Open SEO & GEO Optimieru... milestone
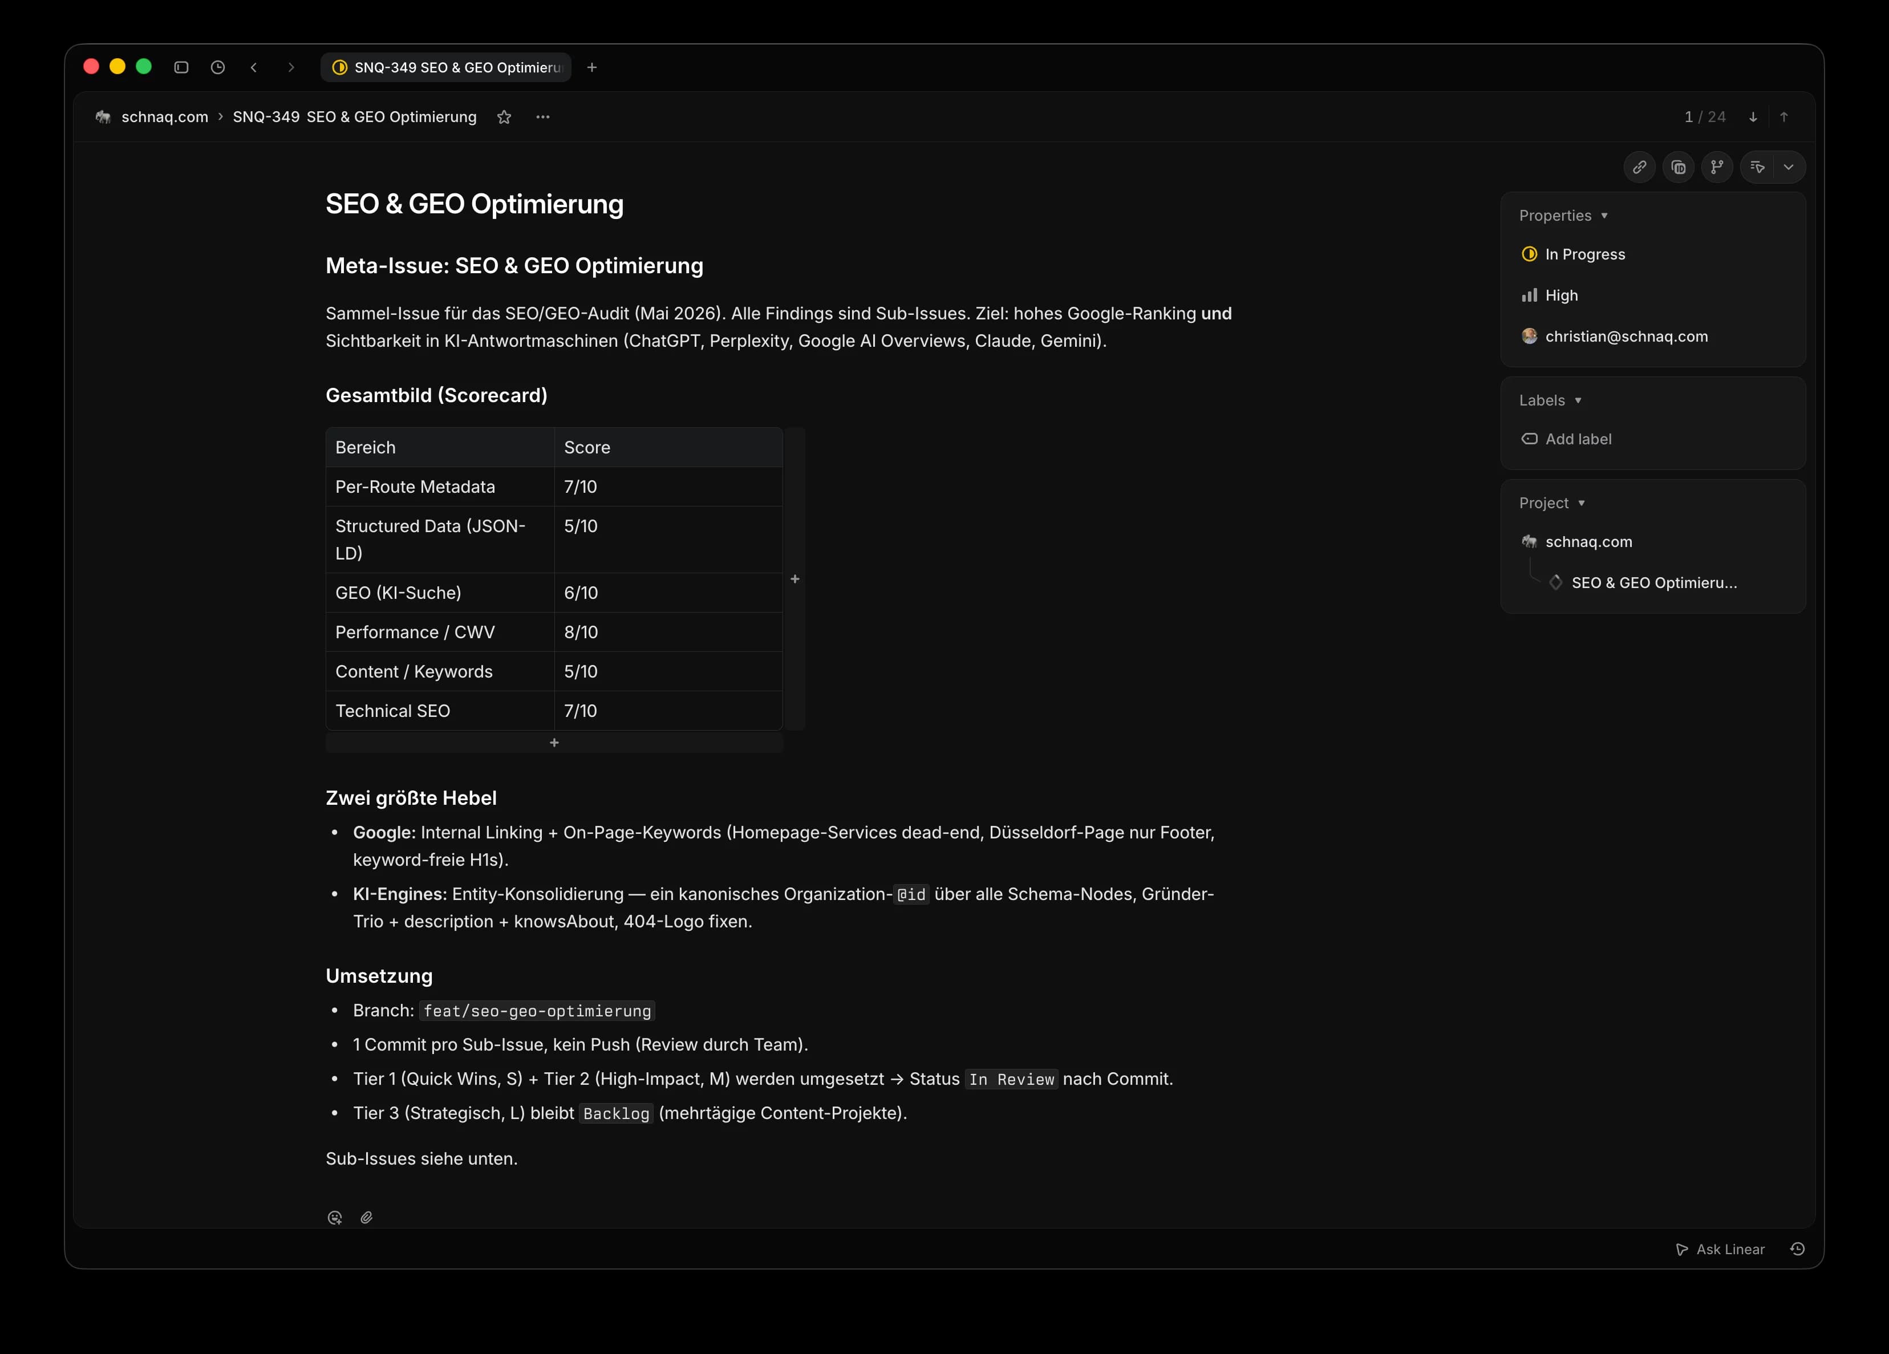Screen dimensions: 1889x1354 click(1643, 583)
